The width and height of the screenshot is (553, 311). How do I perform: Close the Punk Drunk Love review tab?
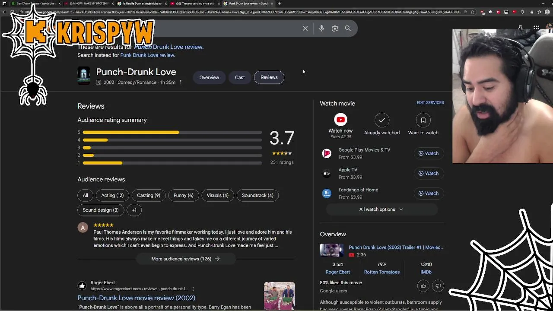tap(272, 3)
